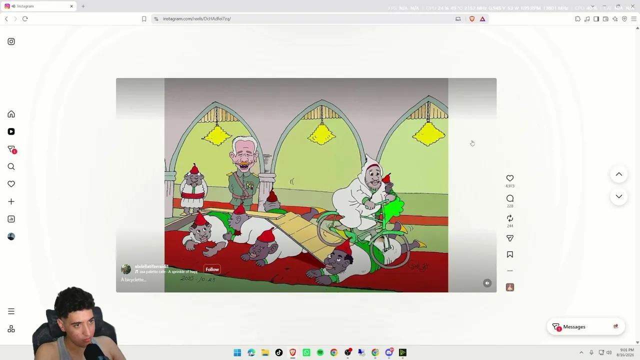Go to next reel with down arrow
This screenshot has width=640, height=360.
tap(619, 196)
